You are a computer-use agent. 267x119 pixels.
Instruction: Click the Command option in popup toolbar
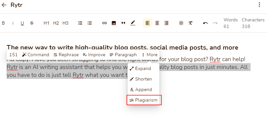[36, 55]
